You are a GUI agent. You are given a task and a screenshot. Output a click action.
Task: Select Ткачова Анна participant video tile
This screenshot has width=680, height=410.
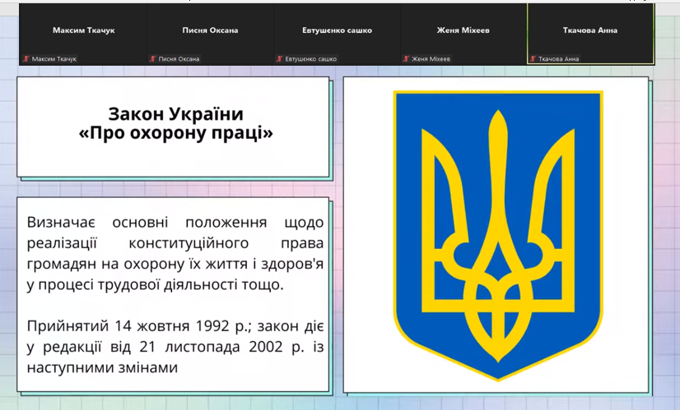pyautogui.click(x=590, y=34)
